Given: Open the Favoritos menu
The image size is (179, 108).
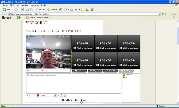Looking at the screenshot, I should (x=25, y=5).
